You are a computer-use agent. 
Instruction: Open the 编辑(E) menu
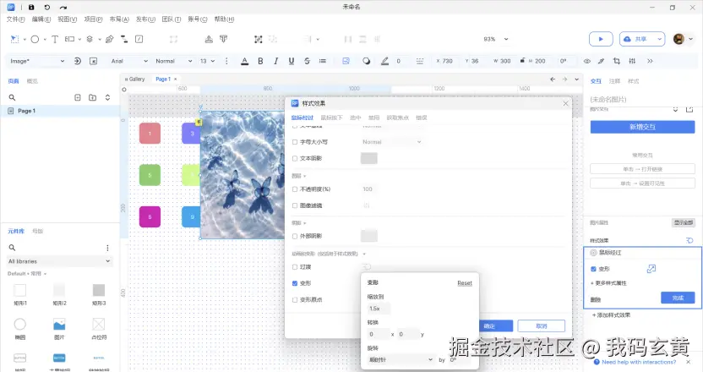[41, 19]
